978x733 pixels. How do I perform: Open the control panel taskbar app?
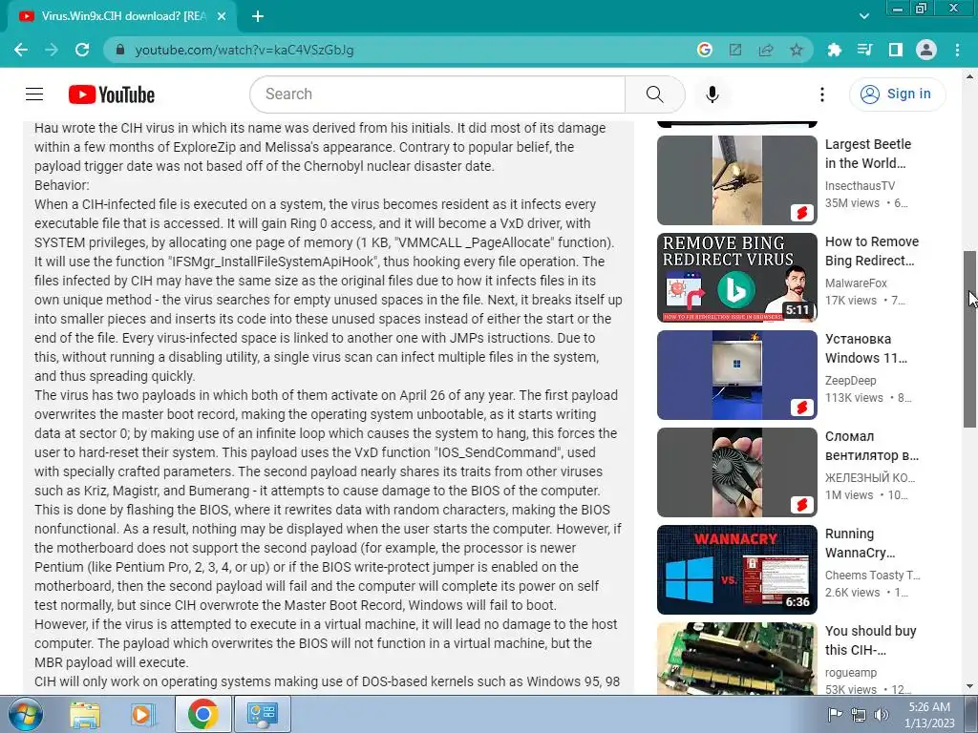tap(262, 714)
